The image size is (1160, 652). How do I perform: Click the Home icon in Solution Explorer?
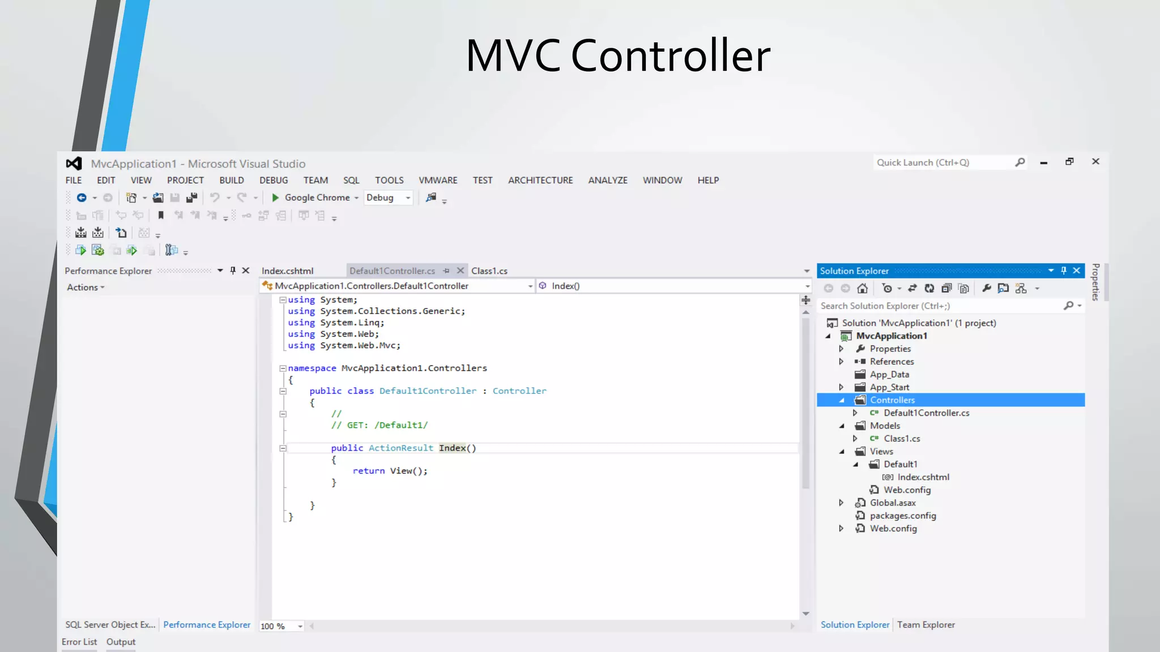coord(862,289)
